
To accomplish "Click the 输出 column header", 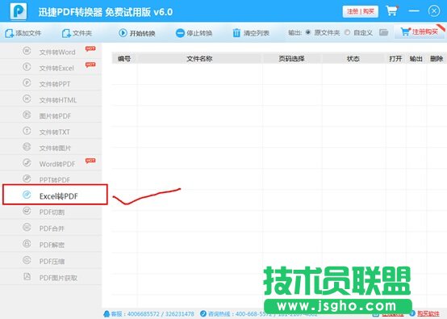I will point(416,58).
